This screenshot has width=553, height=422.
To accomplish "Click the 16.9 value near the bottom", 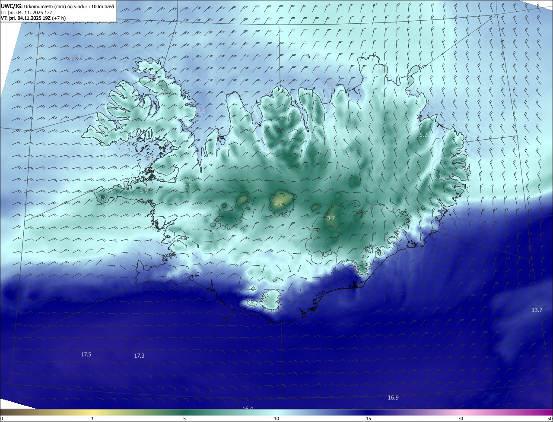I will coord(393,397).
